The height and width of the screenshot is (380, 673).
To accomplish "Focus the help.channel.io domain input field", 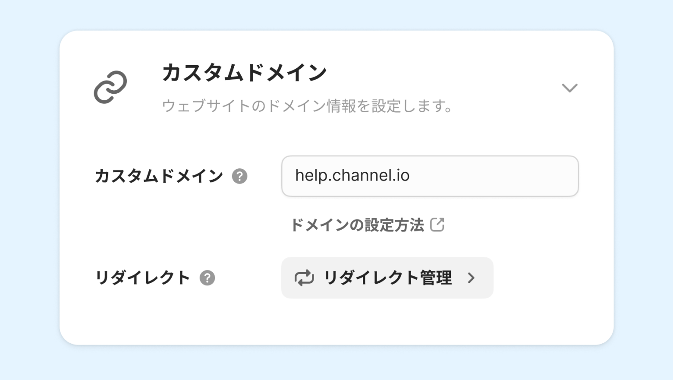I will [430, 176].
